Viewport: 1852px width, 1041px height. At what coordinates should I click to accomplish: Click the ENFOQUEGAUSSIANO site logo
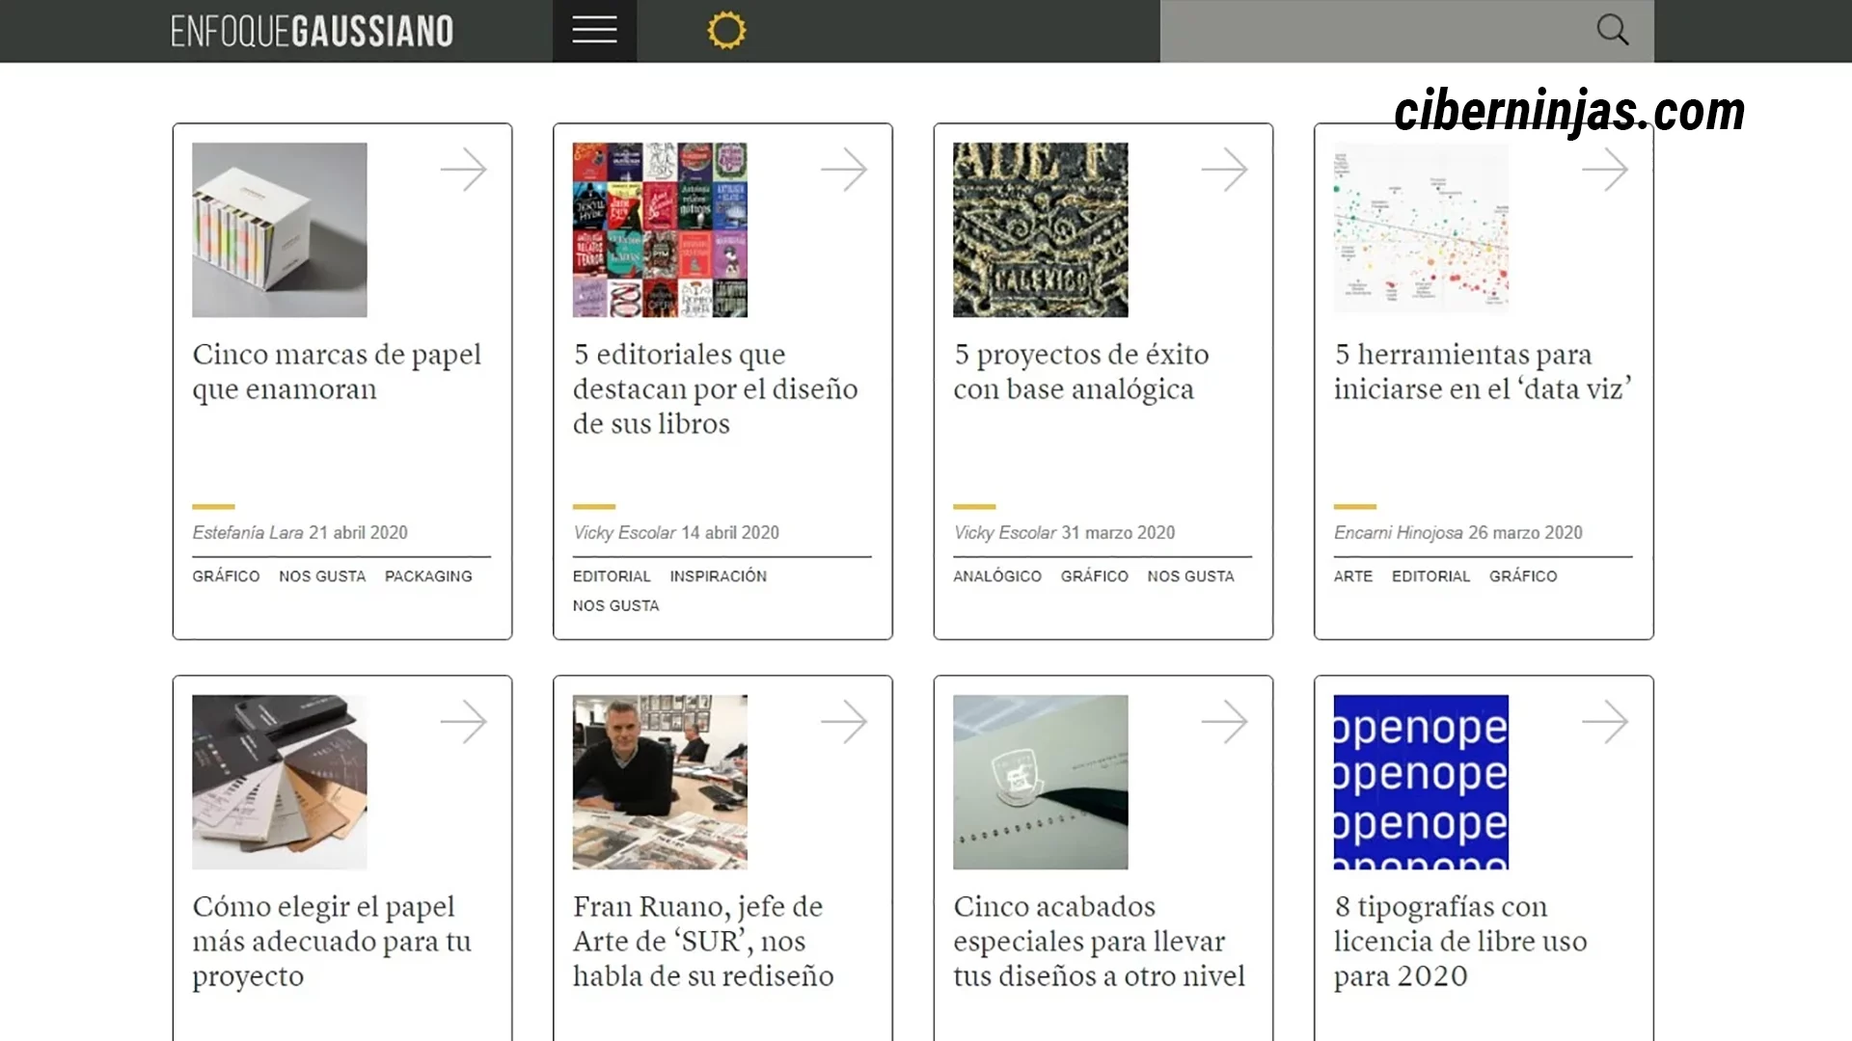click(312, 30)
